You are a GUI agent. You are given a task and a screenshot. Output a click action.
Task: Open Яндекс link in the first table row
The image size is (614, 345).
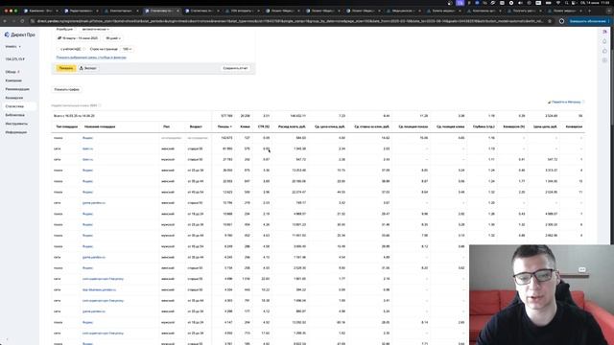[x=87, y=138]
